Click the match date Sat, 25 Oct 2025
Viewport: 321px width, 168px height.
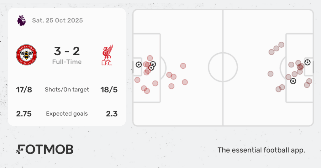coord(57,21)
